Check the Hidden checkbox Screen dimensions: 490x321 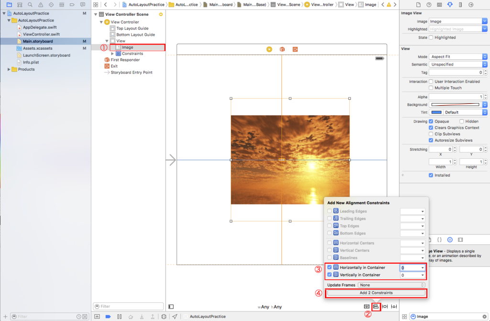click(x=462, y=122)
